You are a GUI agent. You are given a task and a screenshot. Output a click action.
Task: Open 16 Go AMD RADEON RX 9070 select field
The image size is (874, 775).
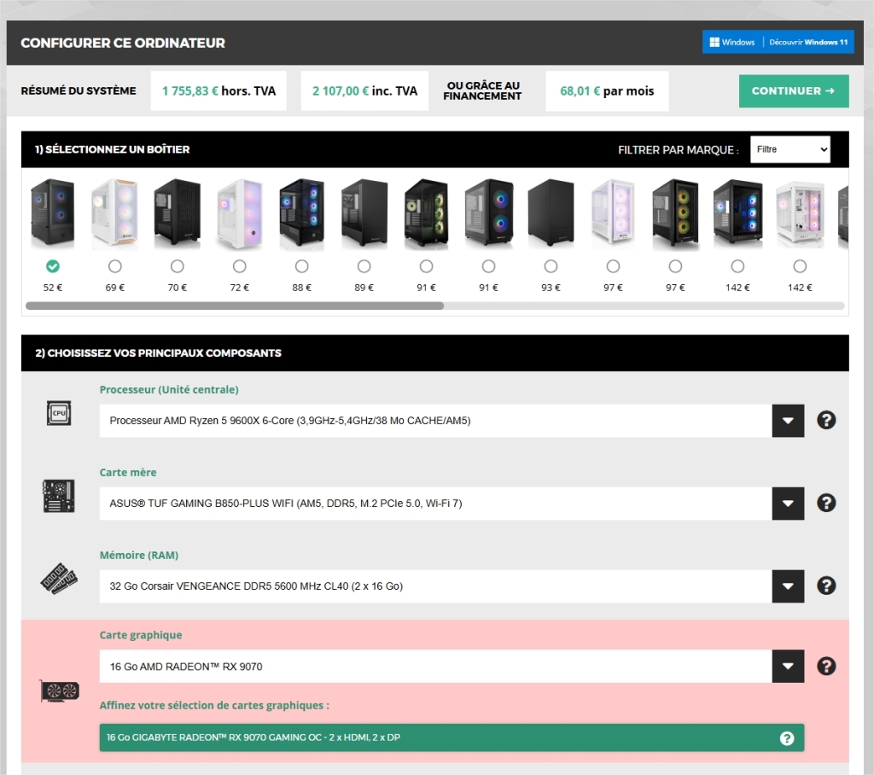coord(452,666)
